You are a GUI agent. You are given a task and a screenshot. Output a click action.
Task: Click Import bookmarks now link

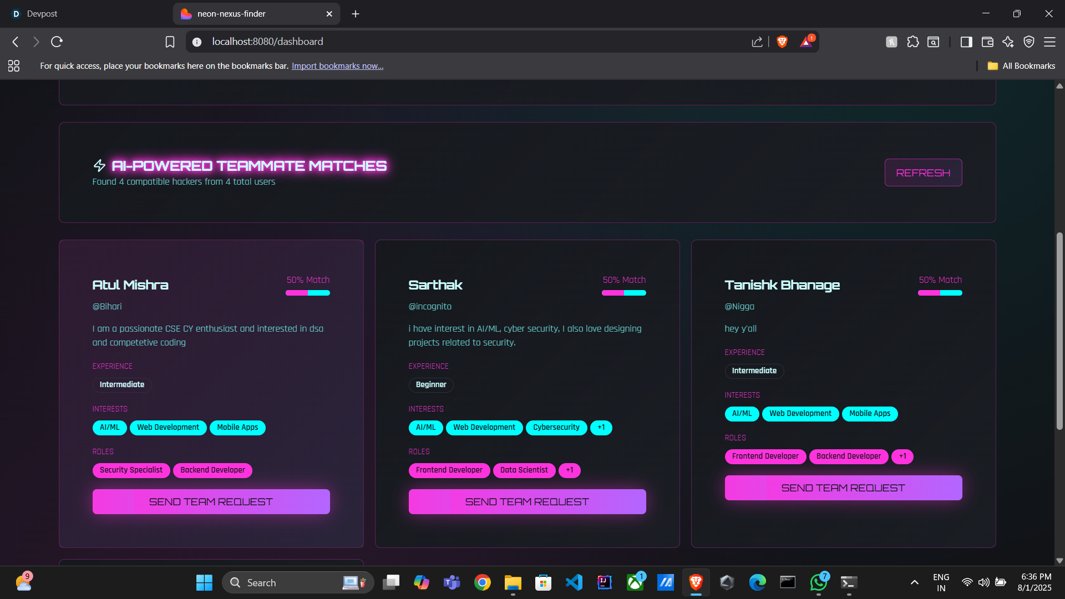(x=337, y=66)
